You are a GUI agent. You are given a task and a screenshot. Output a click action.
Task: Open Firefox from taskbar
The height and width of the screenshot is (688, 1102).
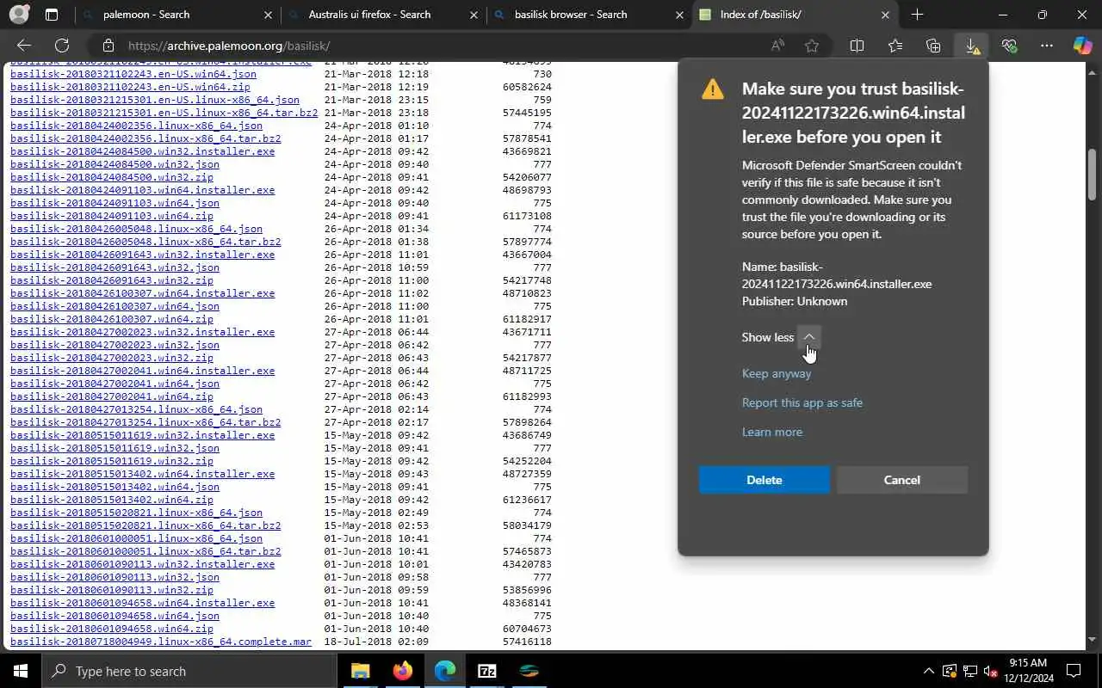coord(402,671)
